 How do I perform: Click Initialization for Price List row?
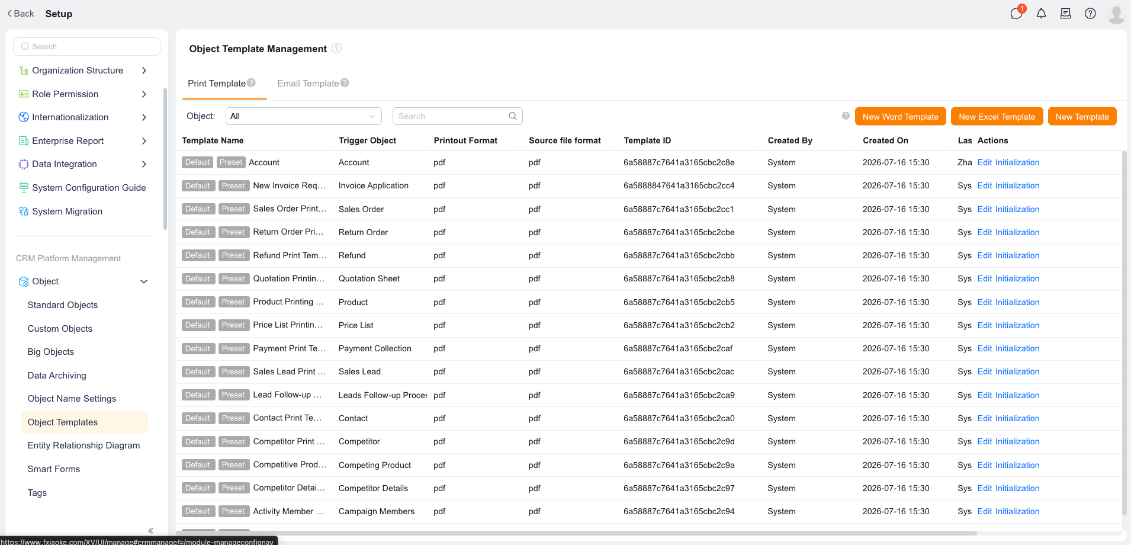(x=1017, y=325)
